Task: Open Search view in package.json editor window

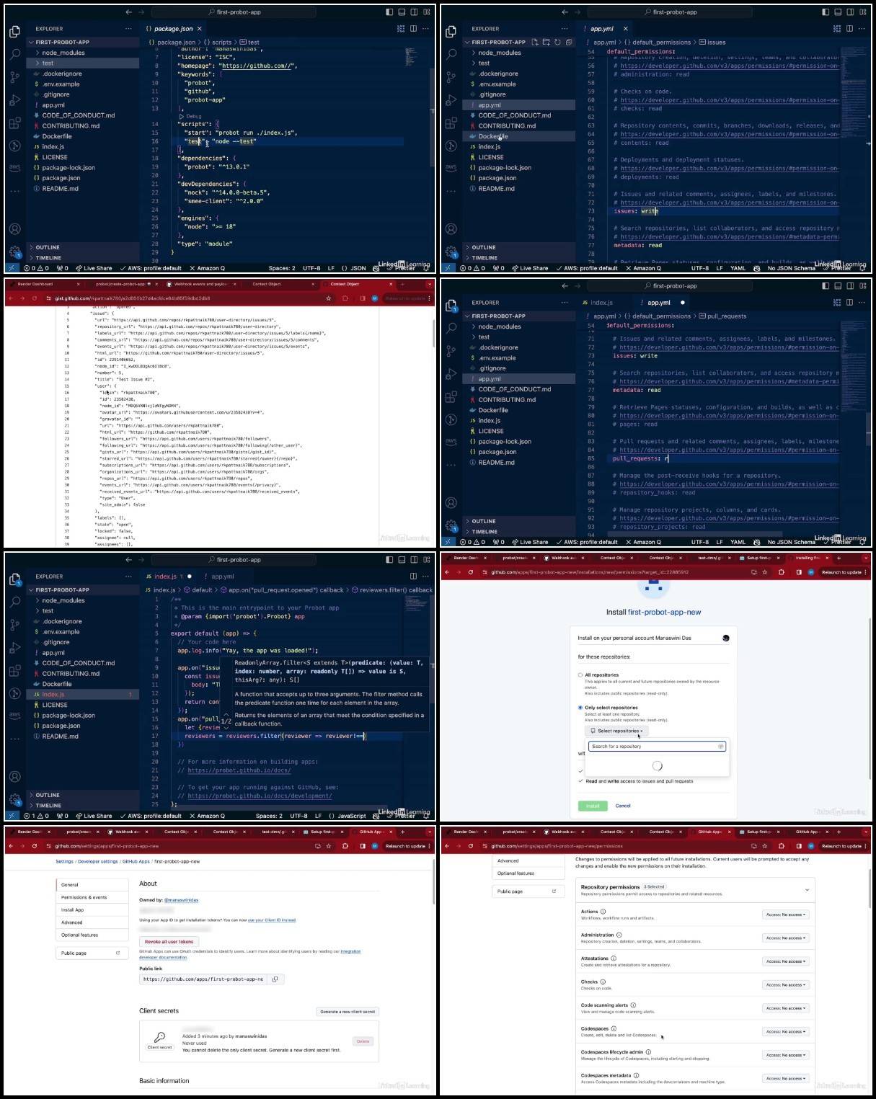Action: pyautogui.click(x=15, y=54)
